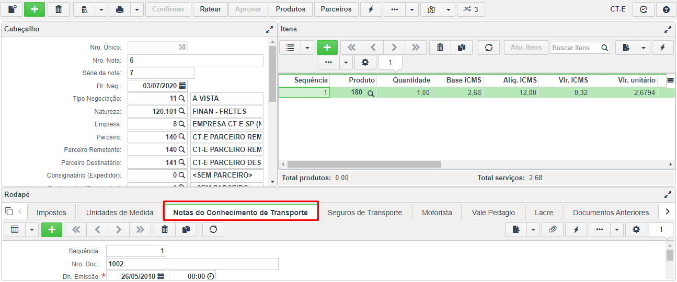This screenshot has width=677, height=282.
Task: Click the Ratear button
Action: pos(211,9)
